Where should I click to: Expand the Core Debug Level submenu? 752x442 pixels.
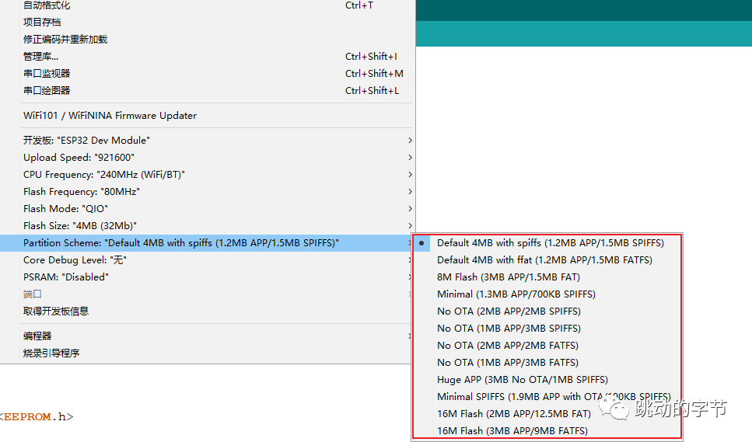pos(207,260)
